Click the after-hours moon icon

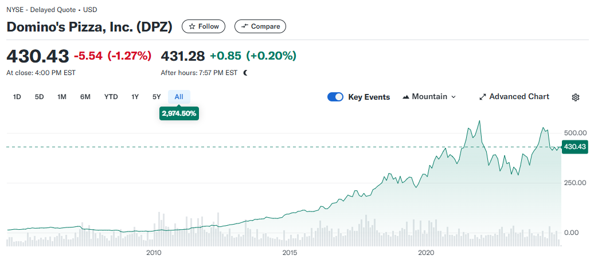click(x=245, y=73)
